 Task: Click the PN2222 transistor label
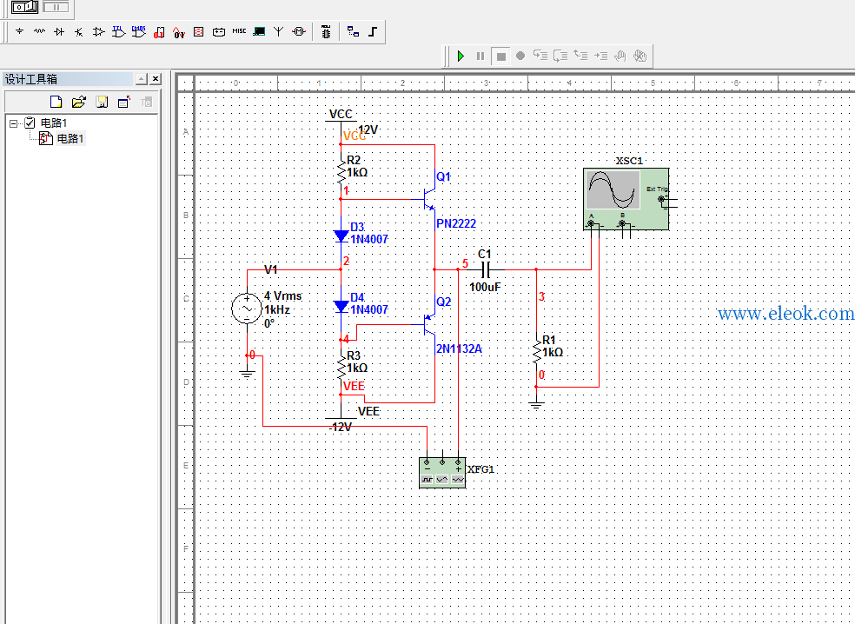[x=456, y=223]
